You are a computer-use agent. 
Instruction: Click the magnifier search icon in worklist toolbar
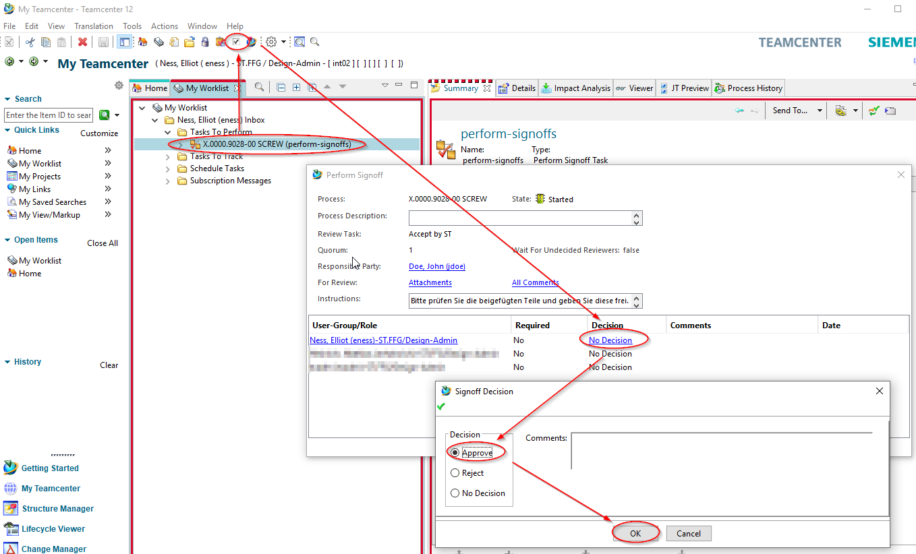259,88
